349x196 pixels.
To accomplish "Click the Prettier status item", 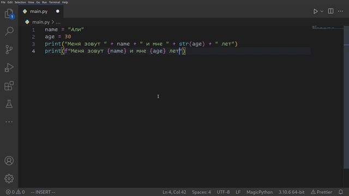I will pos(321,192).
